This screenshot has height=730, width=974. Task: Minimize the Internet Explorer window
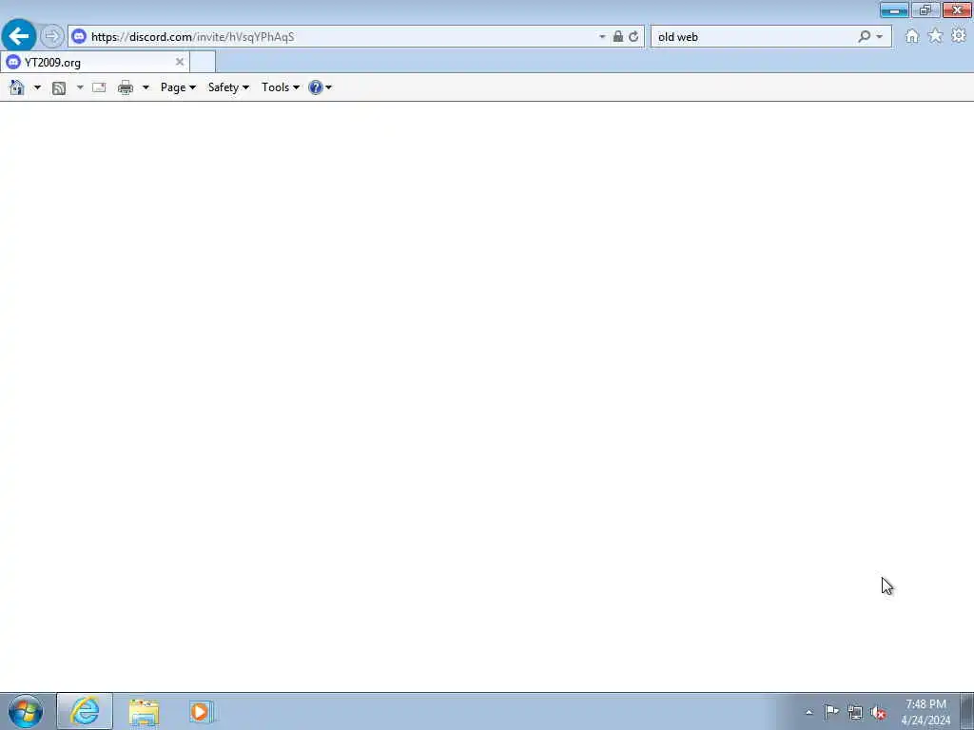click(x=894, y=10)
